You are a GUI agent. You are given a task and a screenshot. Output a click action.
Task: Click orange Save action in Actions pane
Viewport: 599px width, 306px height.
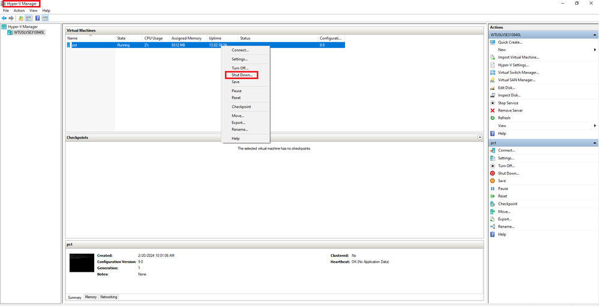coord(502,181)
